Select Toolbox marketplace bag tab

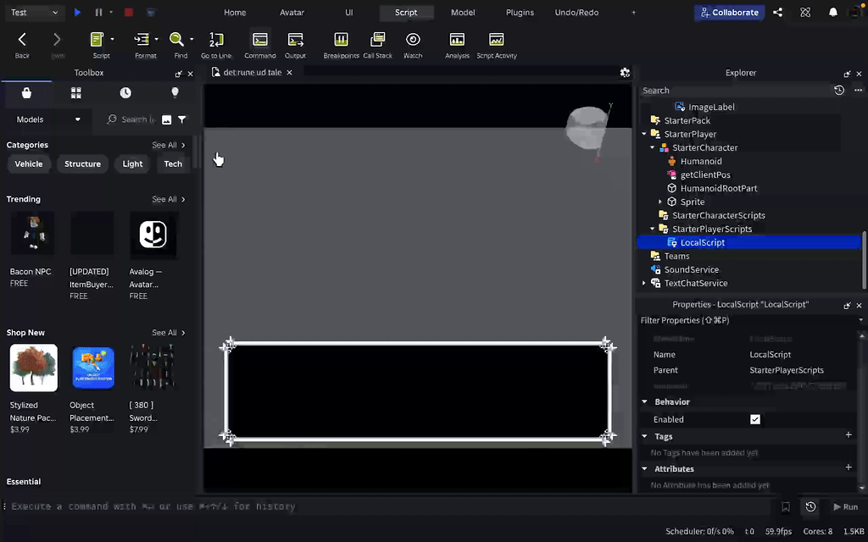pos(26,93)
